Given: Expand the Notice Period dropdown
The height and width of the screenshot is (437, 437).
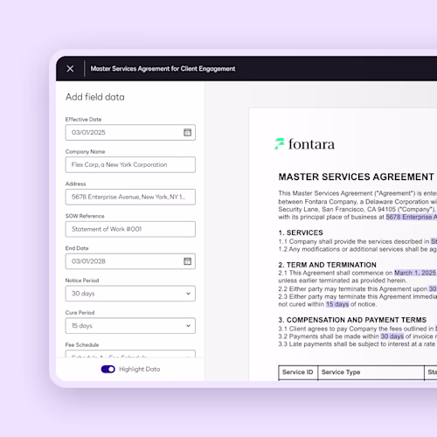Looking at the screenshot, I should point(130,294).
